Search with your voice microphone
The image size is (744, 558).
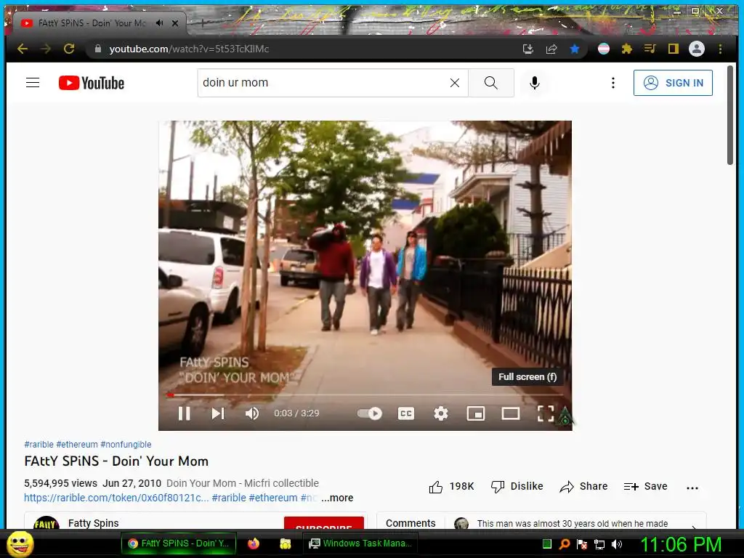[535, 83]
